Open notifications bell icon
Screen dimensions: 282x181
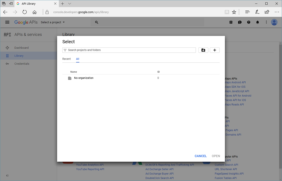[x=258, y=22]
